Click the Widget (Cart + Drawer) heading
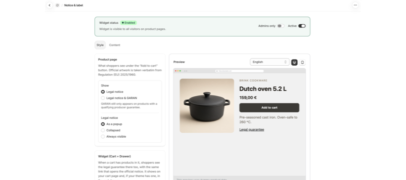Viewport: 406px width, 180px height. tap(115, 156)
